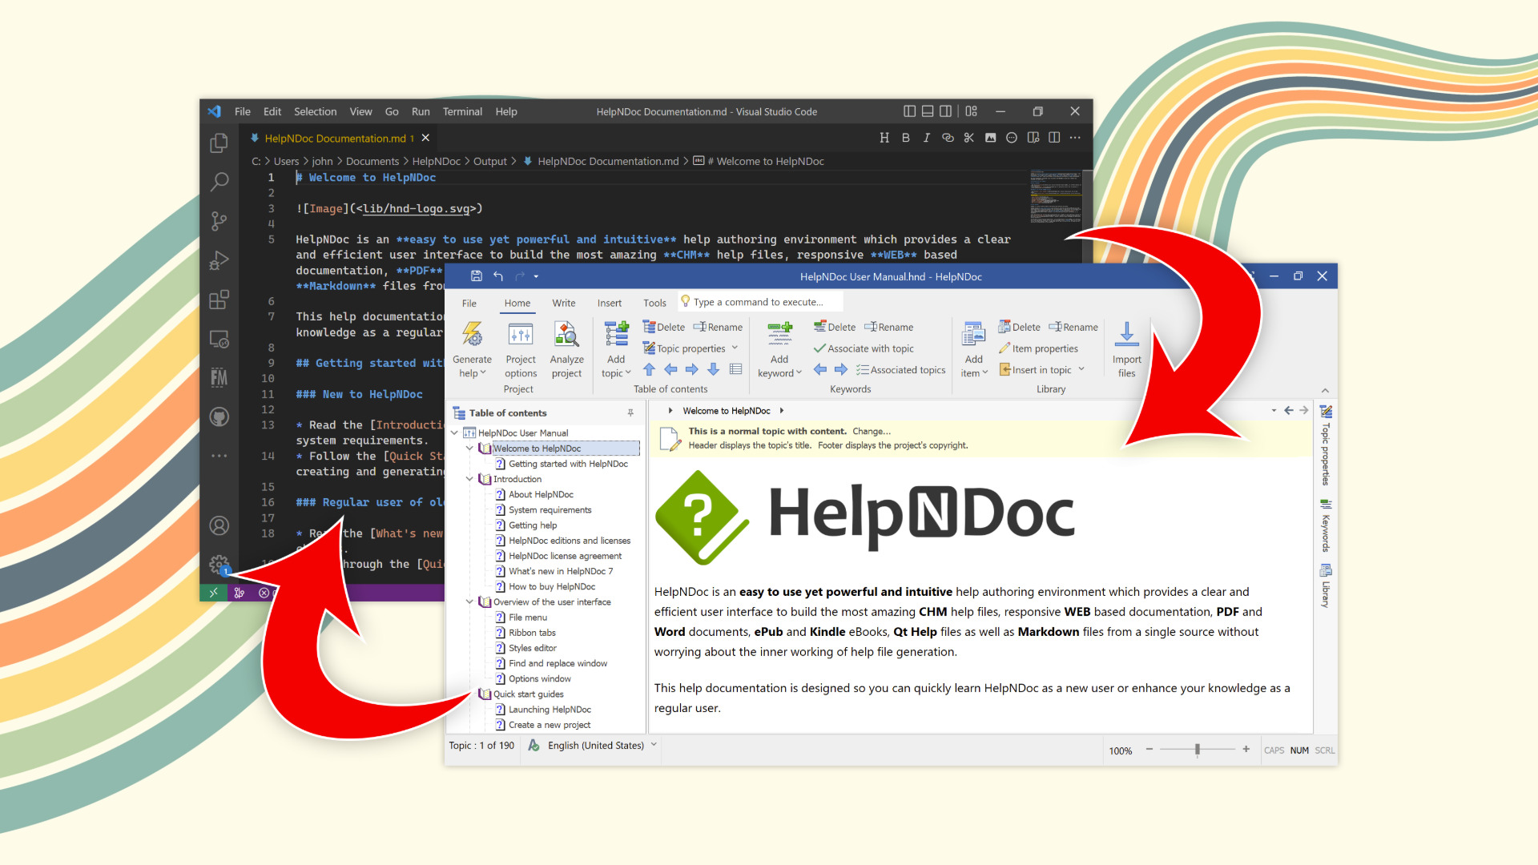This screenshot has width=1538, height=865.
Task: Move topic down with the down arrow
Action: [714, 369]
